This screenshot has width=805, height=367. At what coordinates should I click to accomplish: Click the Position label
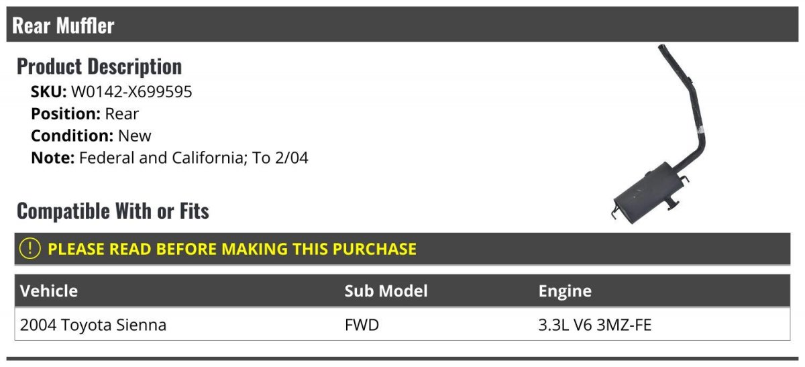(x=66, y=114)
